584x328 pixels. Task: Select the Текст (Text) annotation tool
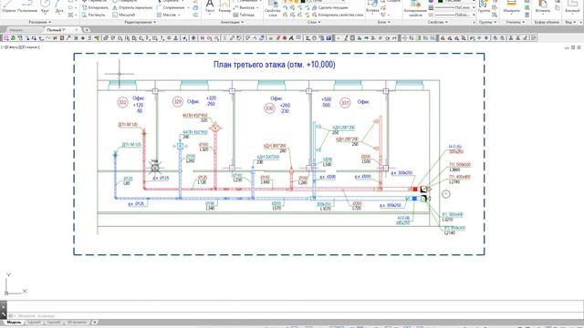(210, 6)
